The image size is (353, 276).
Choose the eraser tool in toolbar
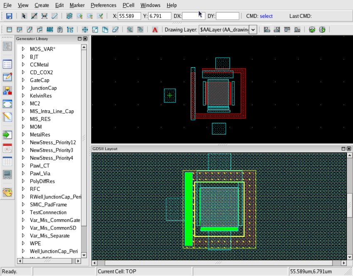tap(116, 30)
